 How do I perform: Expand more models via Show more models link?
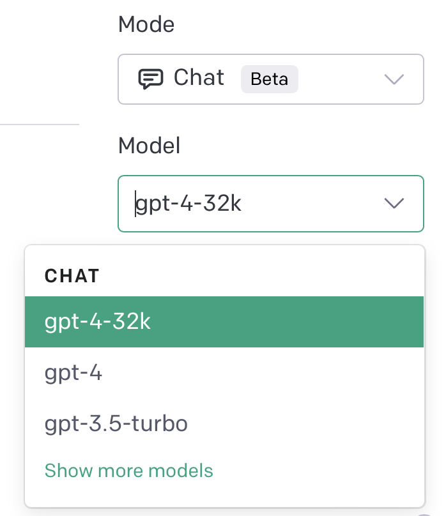click(128, 471)
